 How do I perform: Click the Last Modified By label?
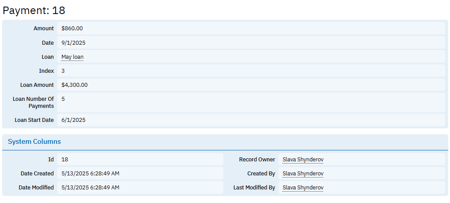254,188
